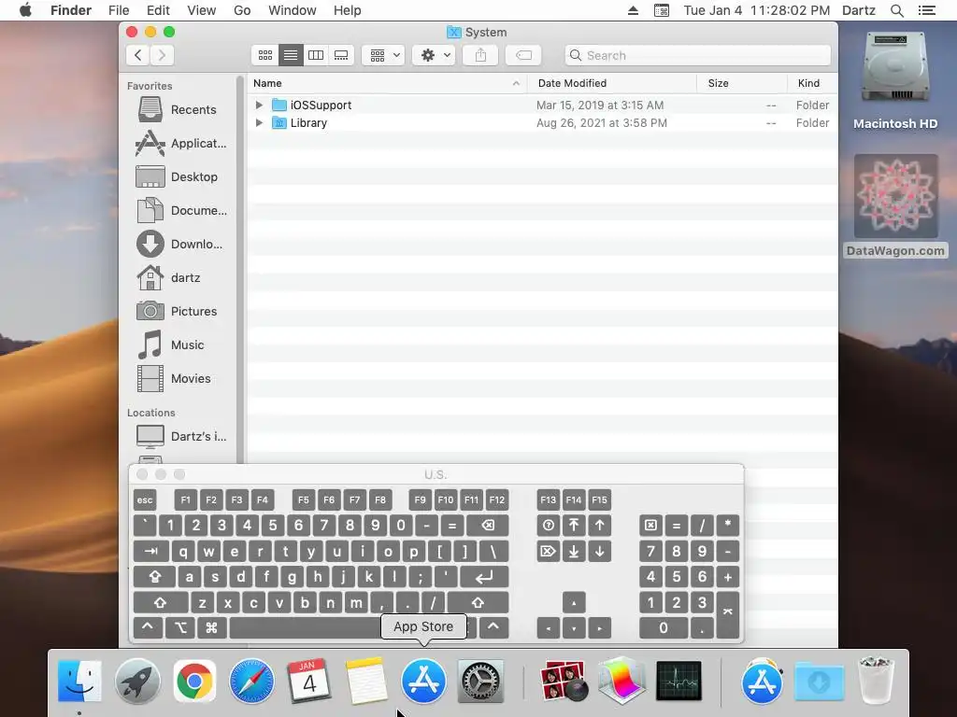Open Downloads in the sidebar
The image size is (957, 717).
coord(179,244)
